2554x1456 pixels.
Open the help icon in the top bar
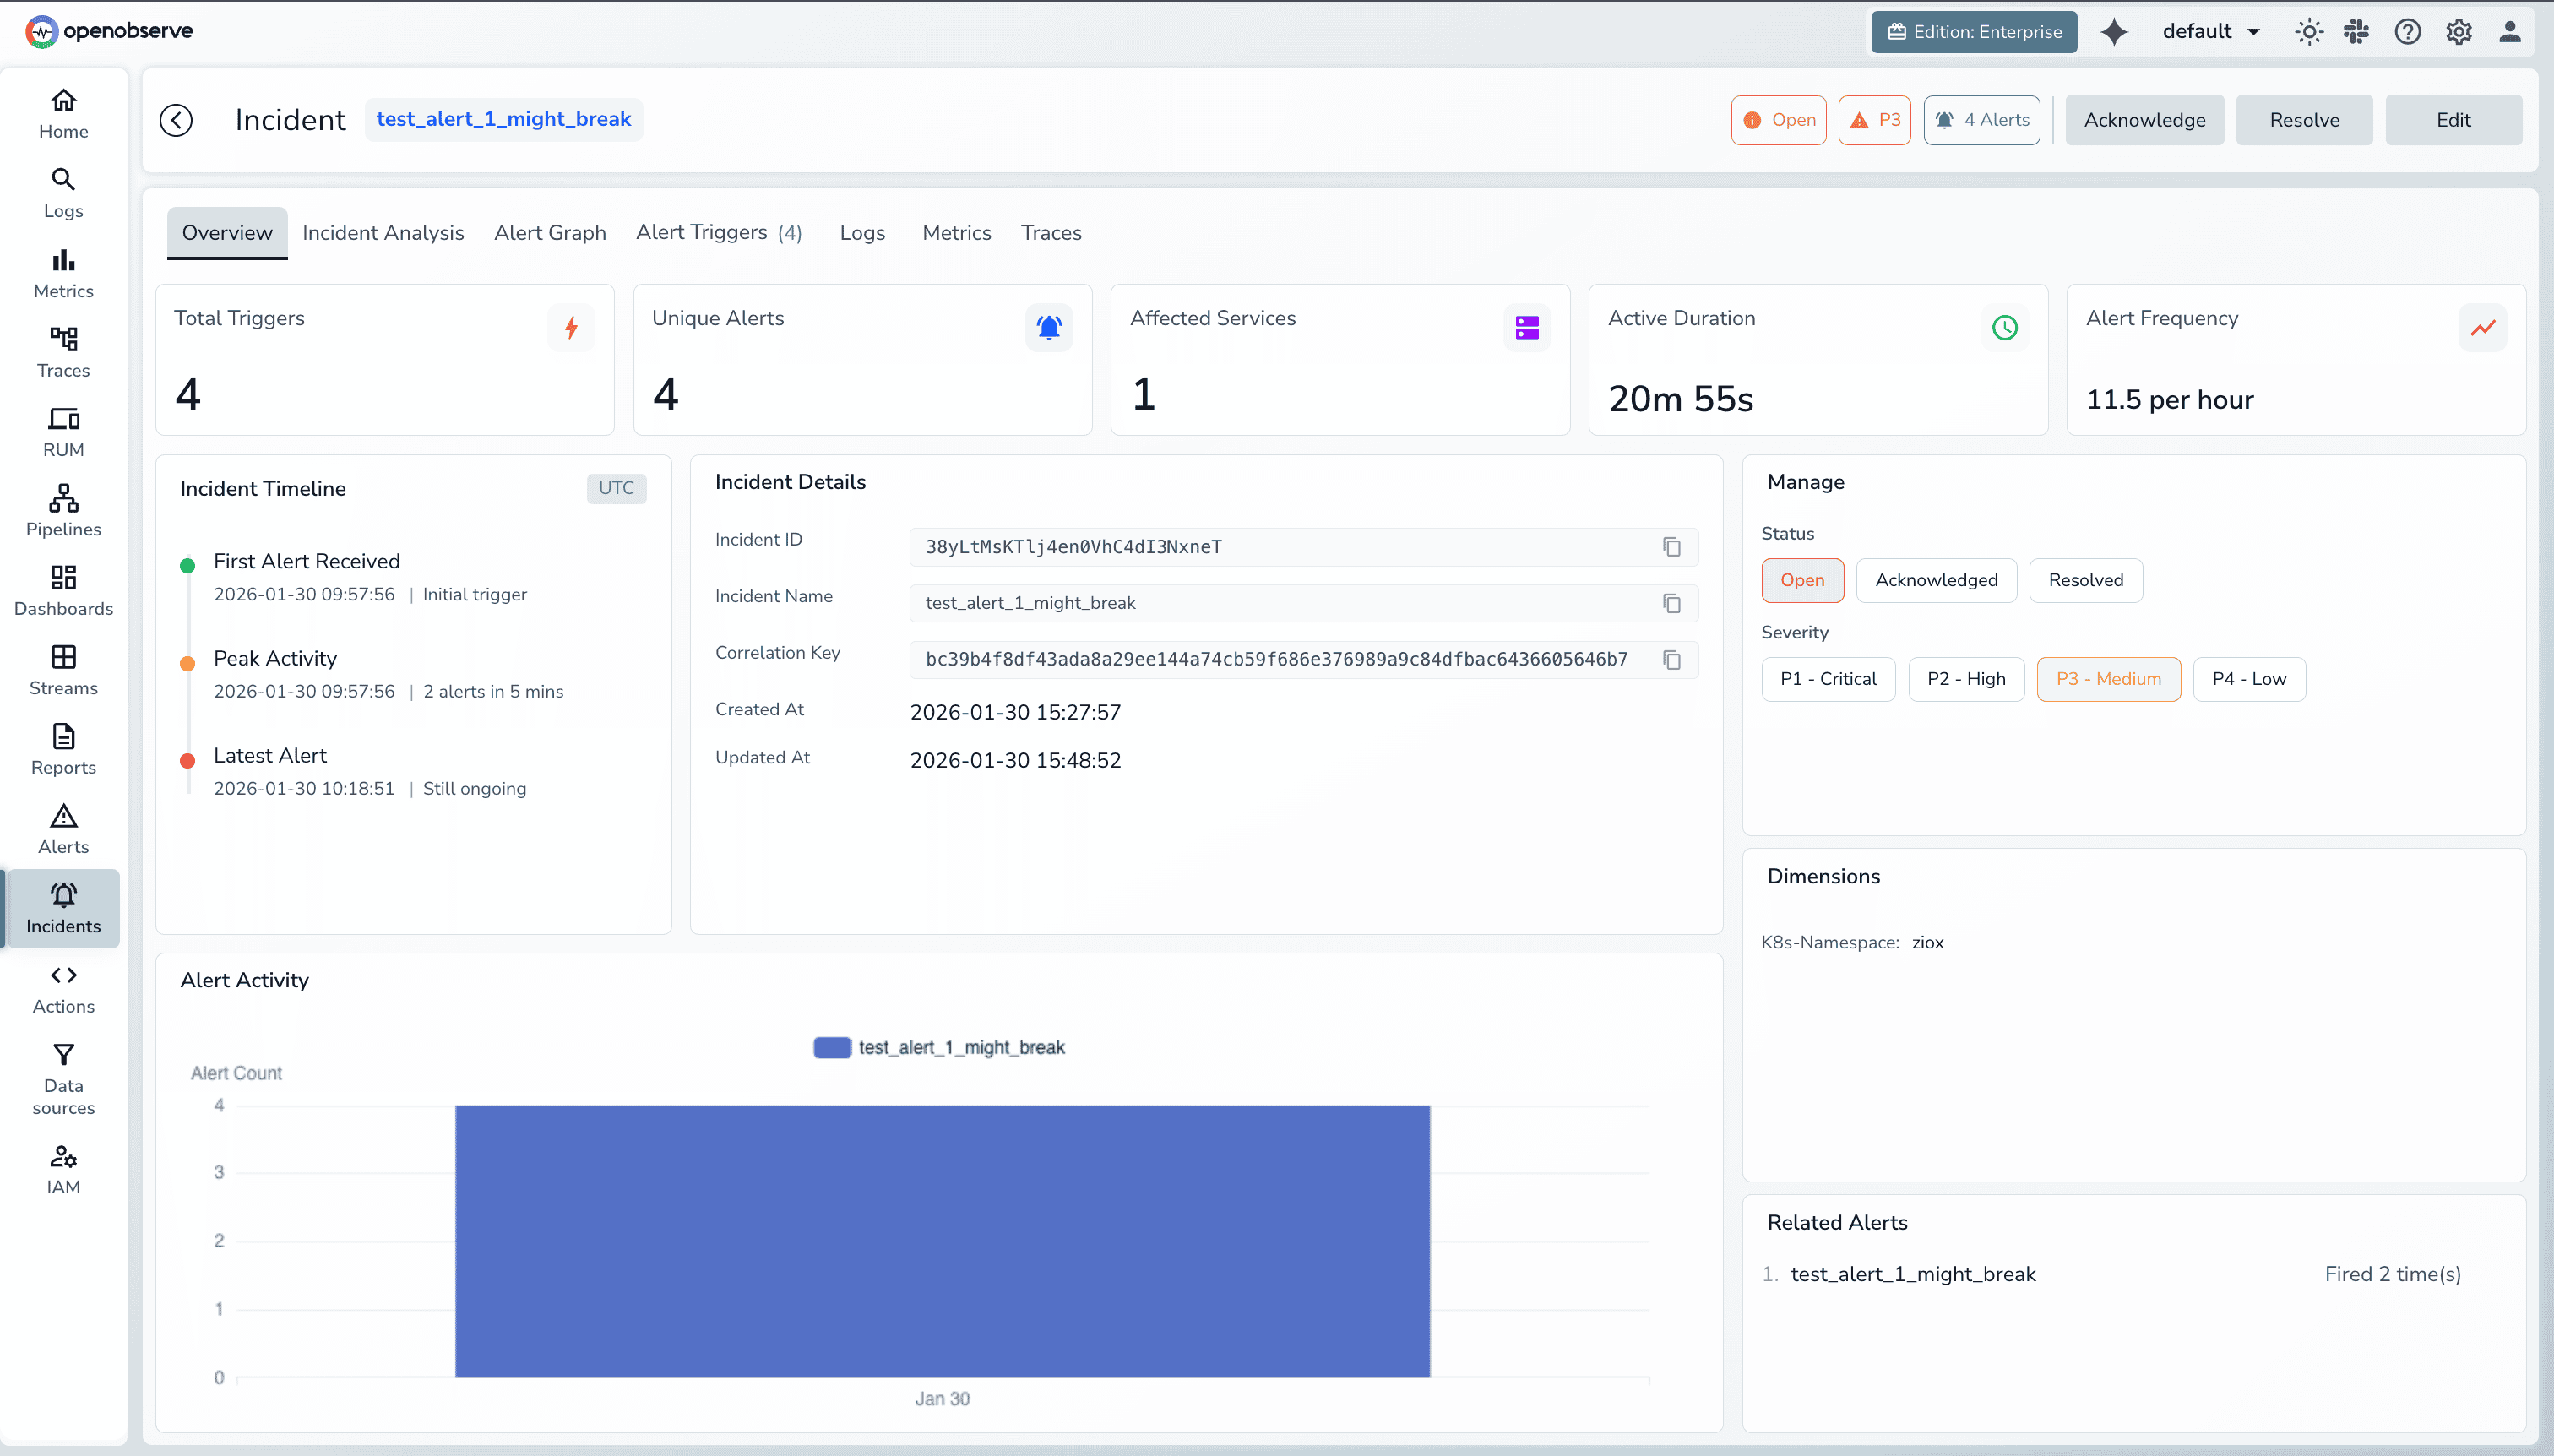[2407, 31]
